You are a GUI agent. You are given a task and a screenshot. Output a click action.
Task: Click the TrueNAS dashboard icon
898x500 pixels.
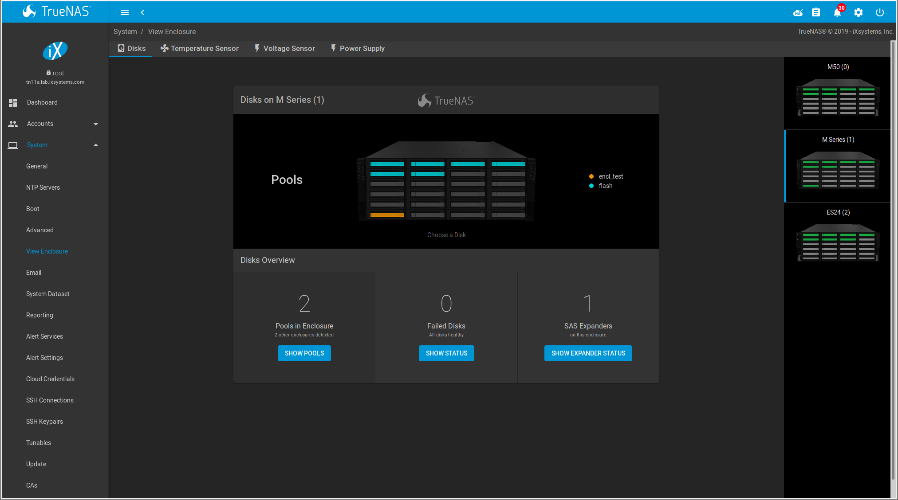[13, 102]
